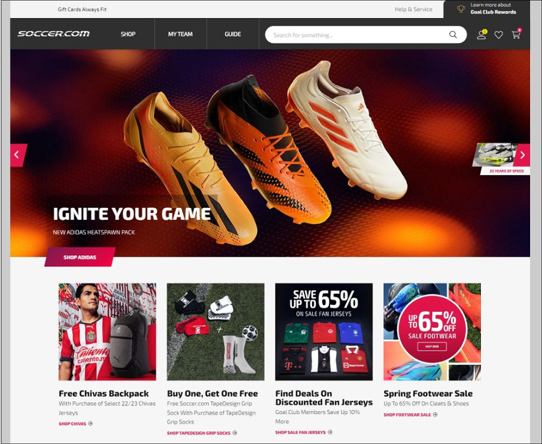Screen dimensions: 542x444
Task: Click the Spring Footwear Sale heading
Action: tap(428, 394)
